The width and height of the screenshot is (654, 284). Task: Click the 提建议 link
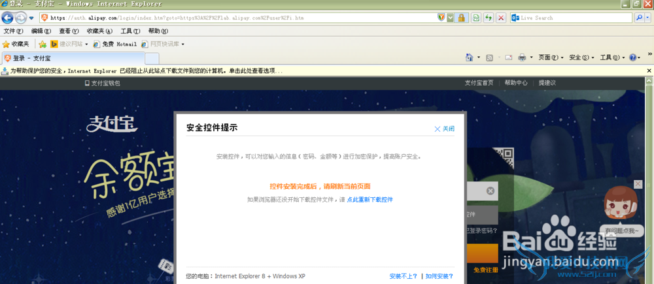pos(547,83)
